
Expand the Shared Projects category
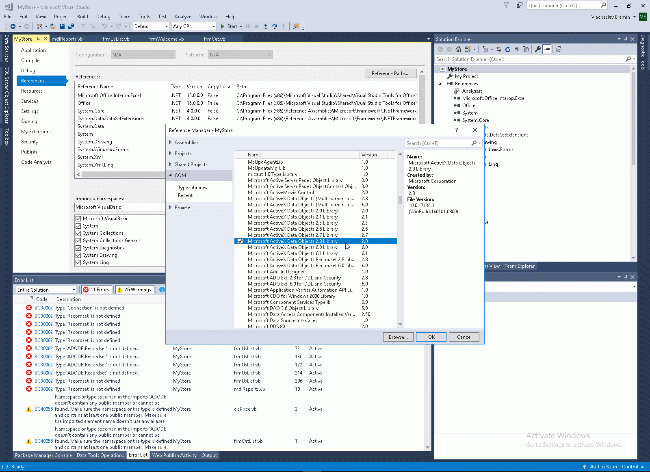point(170,165)
